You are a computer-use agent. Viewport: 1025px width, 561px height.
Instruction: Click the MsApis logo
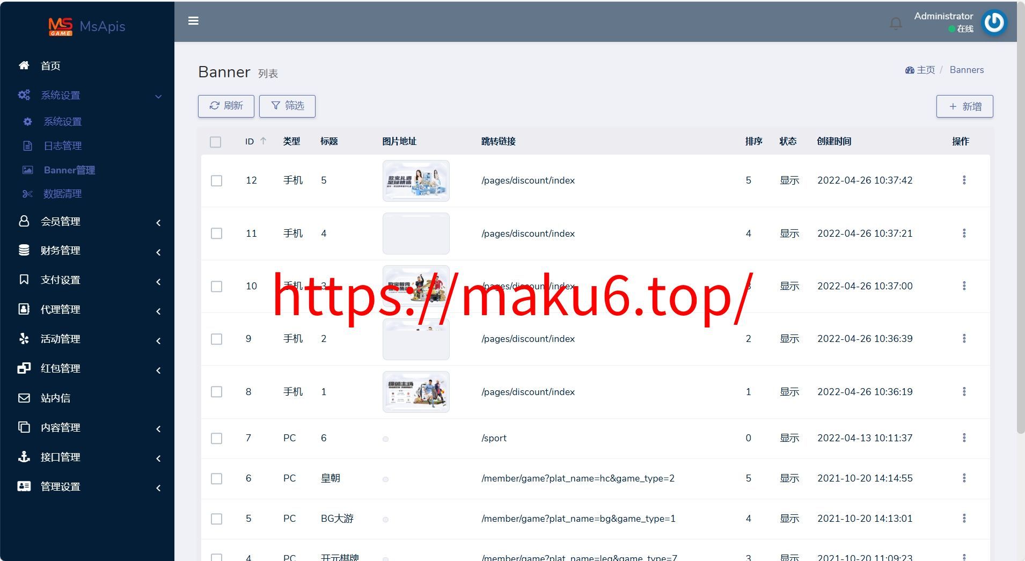(x=86, y=26)
